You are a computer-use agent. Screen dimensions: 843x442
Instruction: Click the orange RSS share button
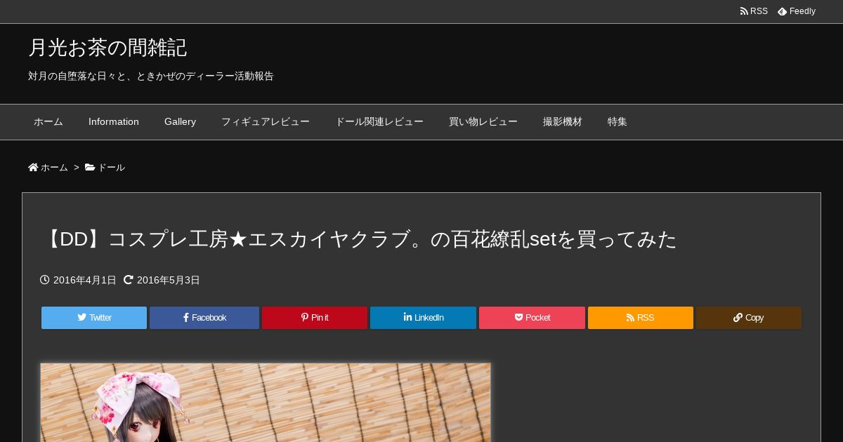pos(641,318)
